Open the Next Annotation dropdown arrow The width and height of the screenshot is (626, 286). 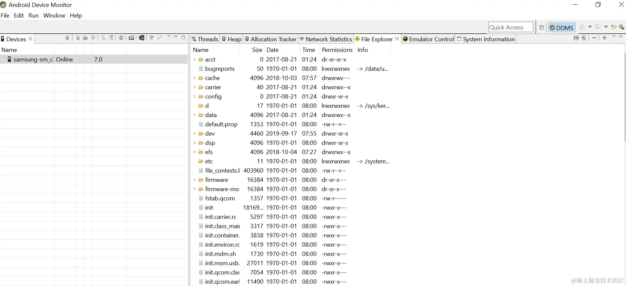point(590,27)
